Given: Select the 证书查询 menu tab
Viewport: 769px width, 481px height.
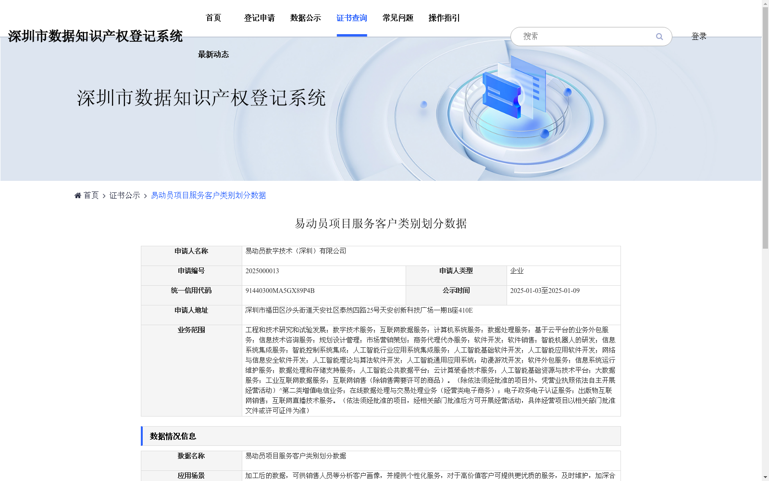Looking at the screenshot, I should [352, 18].
